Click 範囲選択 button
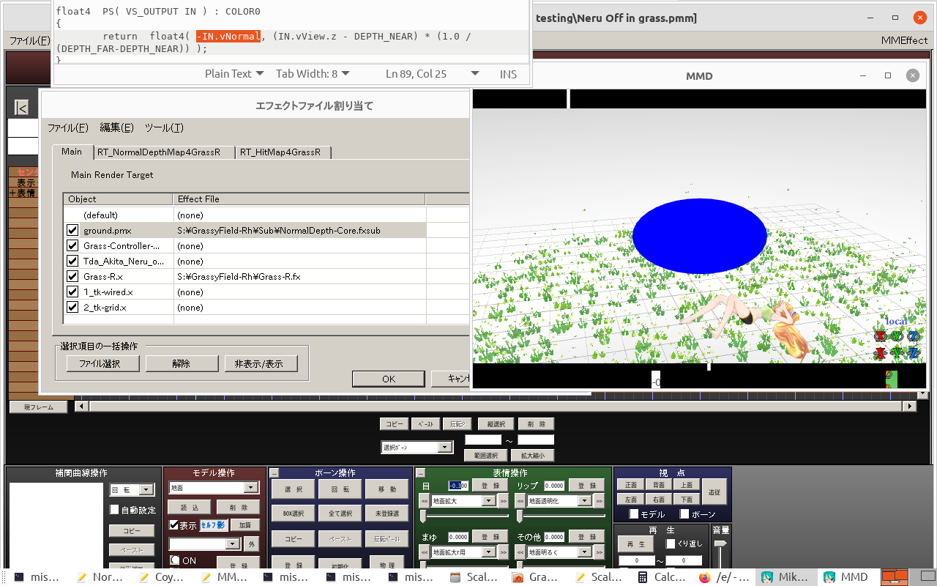The height and width of the screenshot is (586, 937). pos(486,456)
